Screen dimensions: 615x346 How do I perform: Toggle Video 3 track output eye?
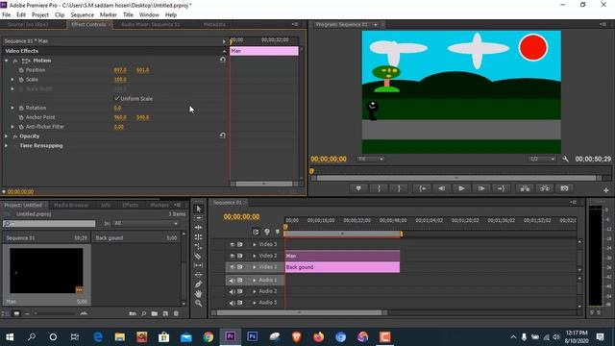[x=233, y=244]
